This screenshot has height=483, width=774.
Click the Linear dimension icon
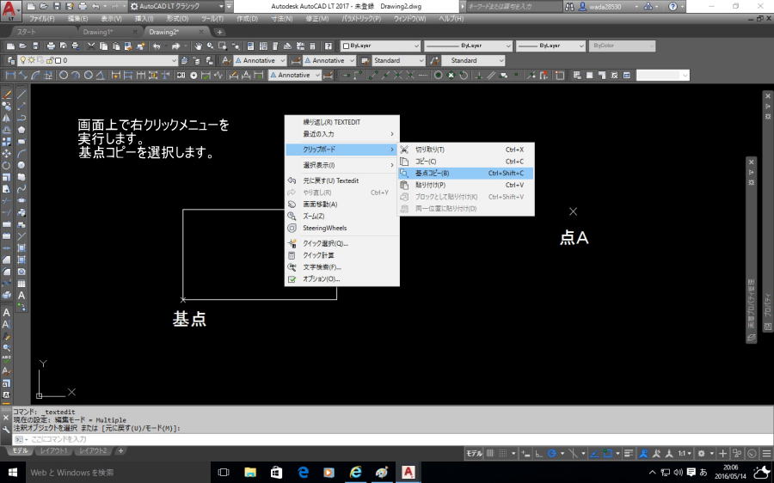pyautogui.click(x=11, y=76)
